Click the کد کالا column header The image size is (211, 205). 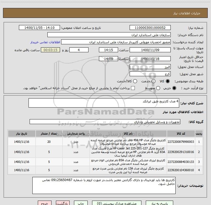tap(181, 133)
